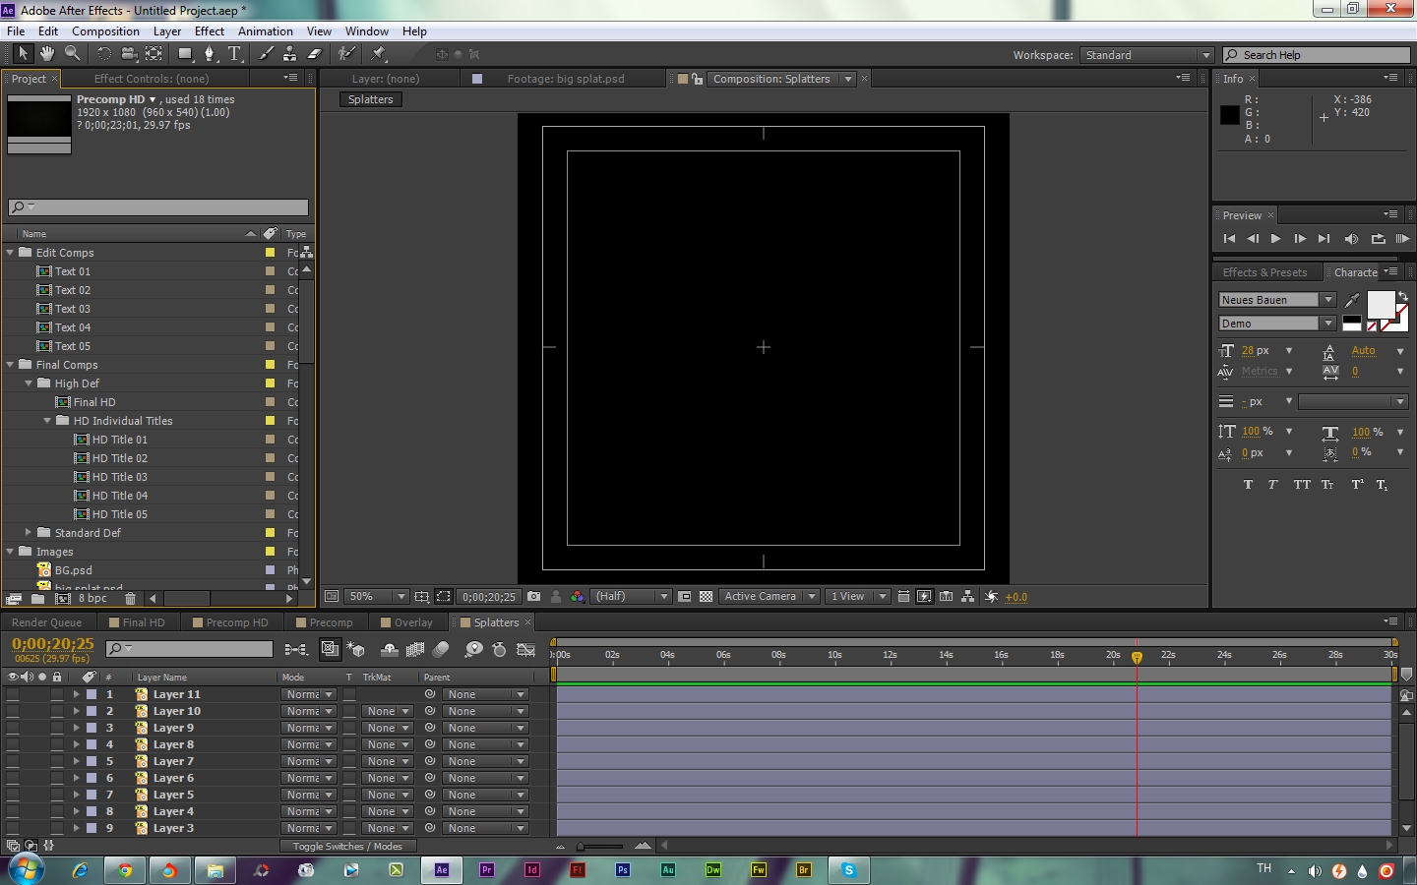Click the white fill color swatch
This screenshot has width=1417, height=885.
[1380, 304]
